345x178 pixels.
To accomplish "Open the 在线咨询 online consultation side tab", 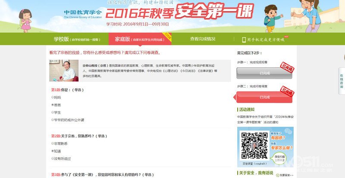I will point(341,81).
